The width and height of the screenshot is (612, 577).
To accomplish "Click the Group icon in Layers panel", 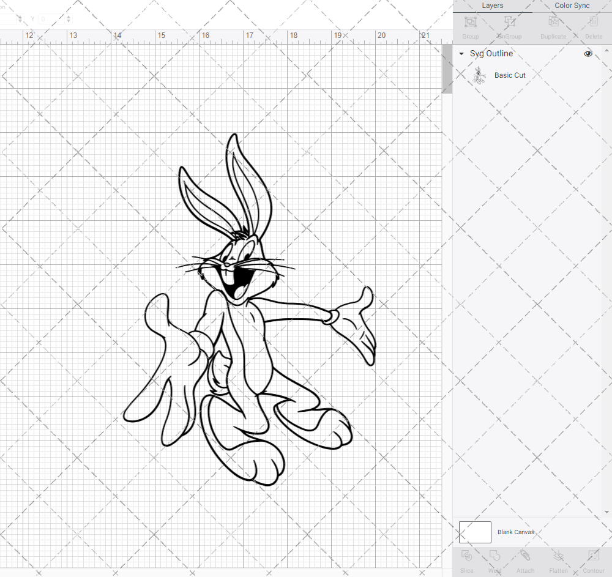I will click(x=470, y=22).
